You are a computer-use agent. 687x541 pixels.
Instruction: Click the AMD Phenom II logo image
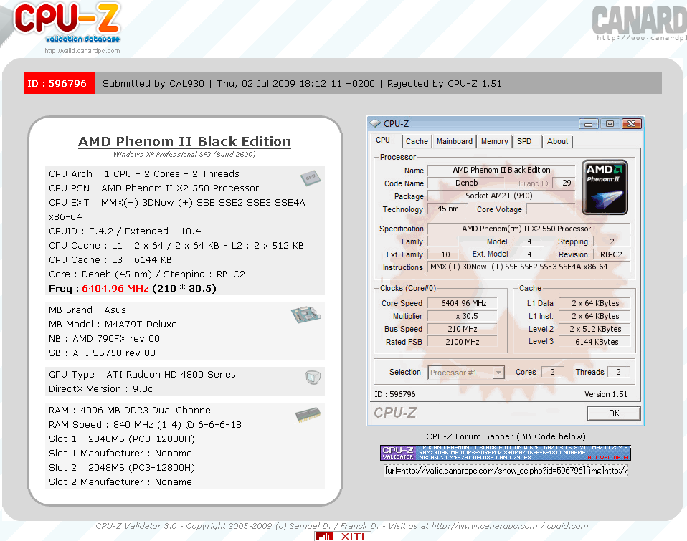(x=605, y=187)
